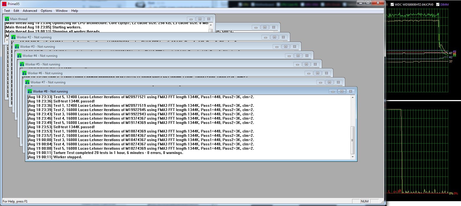Screen dimensions: 461x206
Task: Click the Worker #3 window icon
Action: tap(17, 46)
